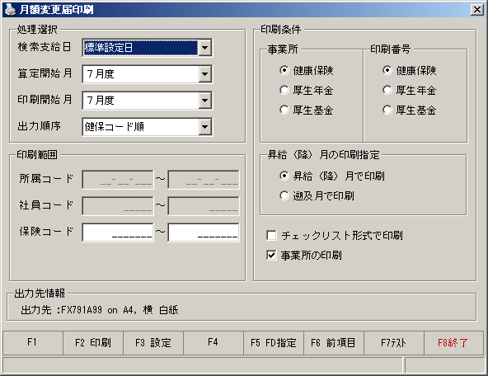Click the F1 function button

pos(33,343)
